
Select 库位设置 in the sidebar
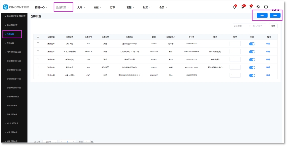pyautogui.click(x=11, y=43)
